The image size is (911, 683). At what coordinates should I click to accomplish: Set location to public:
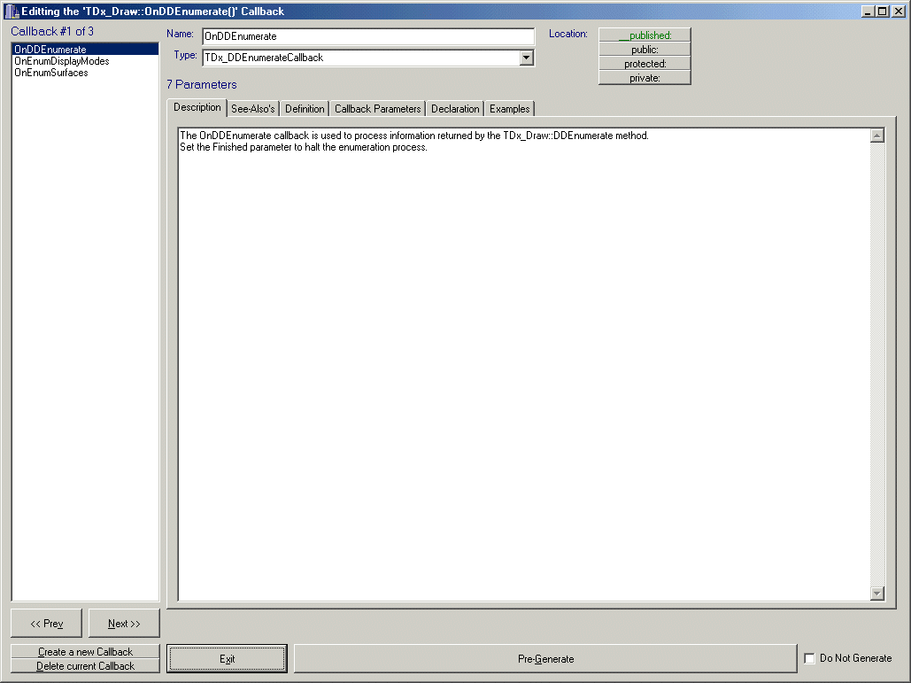point(645,50)
